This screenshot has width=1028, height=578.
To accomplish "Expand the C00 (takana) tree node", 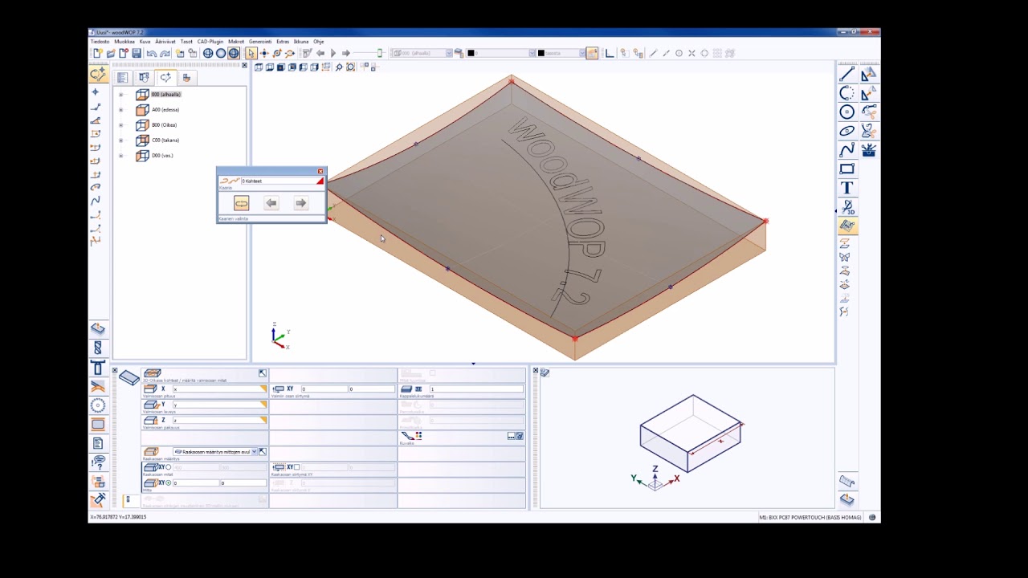I will click(x=121, y=140).
